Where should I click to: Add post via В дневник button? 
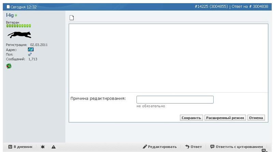[20, 147]
